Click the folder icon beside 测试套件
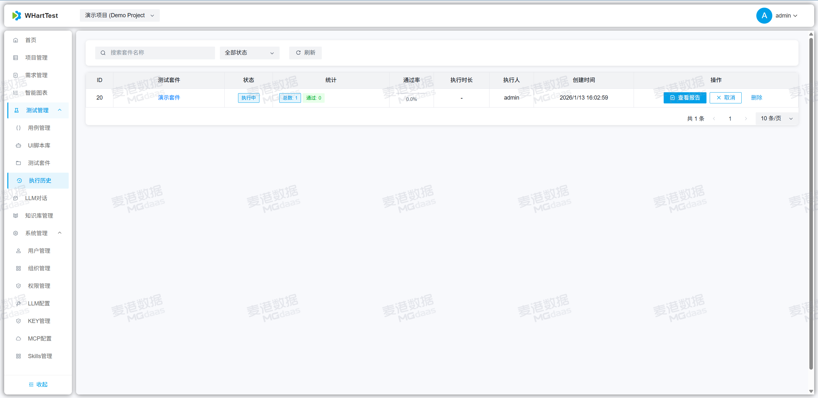 (x=19, y=163)
